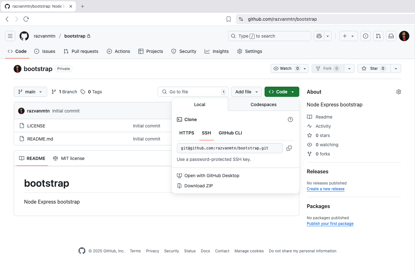Open the Manage cookies footer link

coord(249,251)
